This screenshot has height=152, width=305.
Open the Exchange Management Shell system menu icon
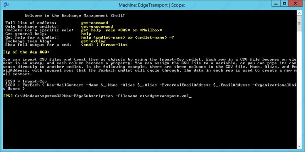(7, 5)
